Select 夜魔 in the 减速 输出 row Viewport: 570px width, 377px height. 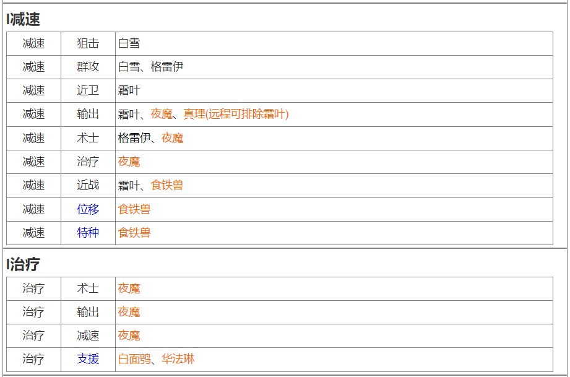click(162, 114)
